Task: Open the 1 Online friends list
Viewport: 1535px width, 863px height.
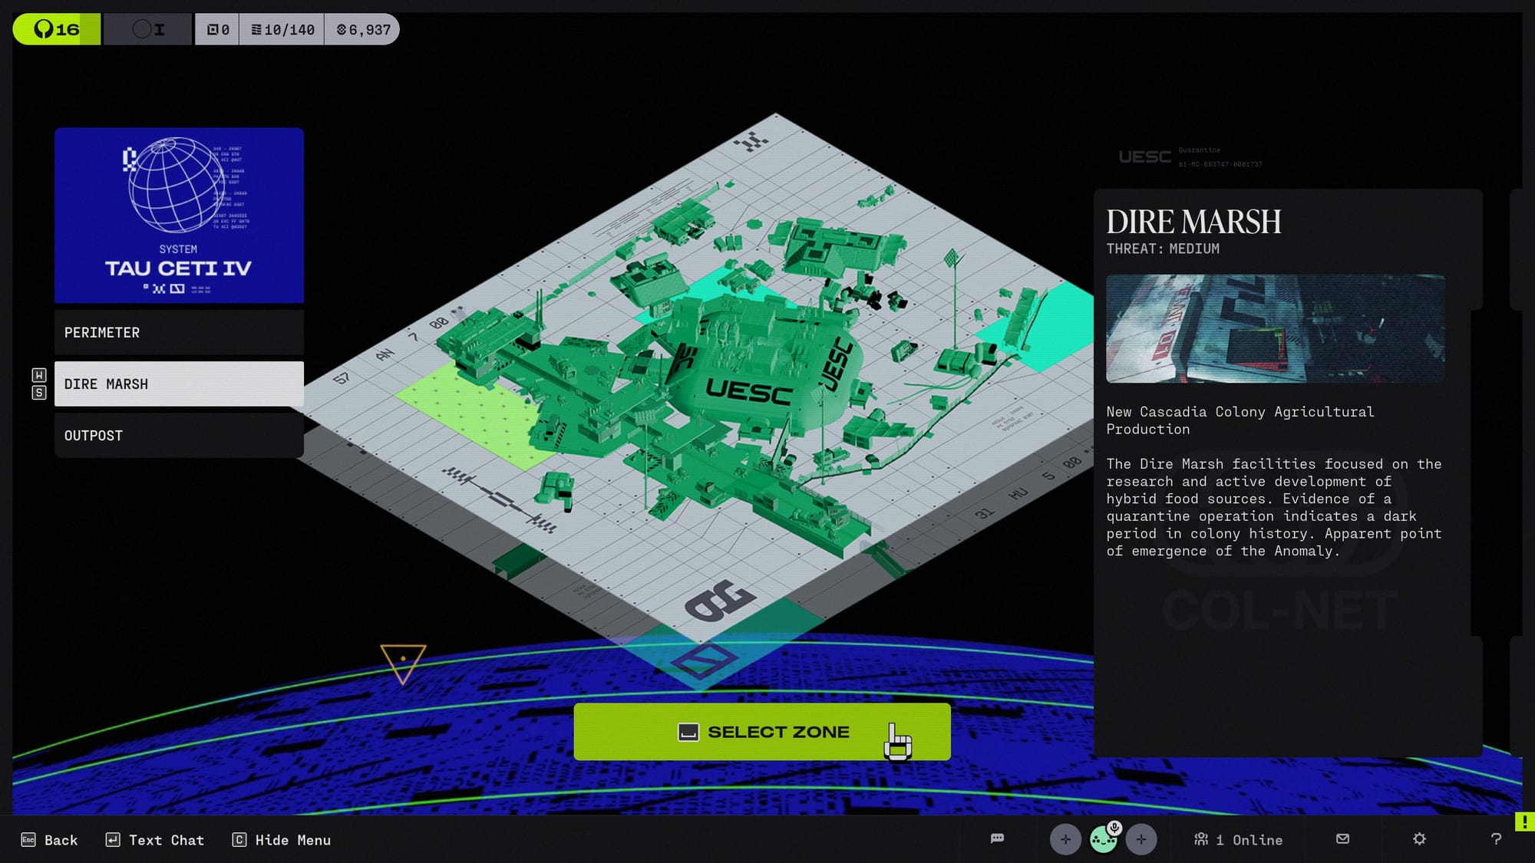Action: 1238,840
